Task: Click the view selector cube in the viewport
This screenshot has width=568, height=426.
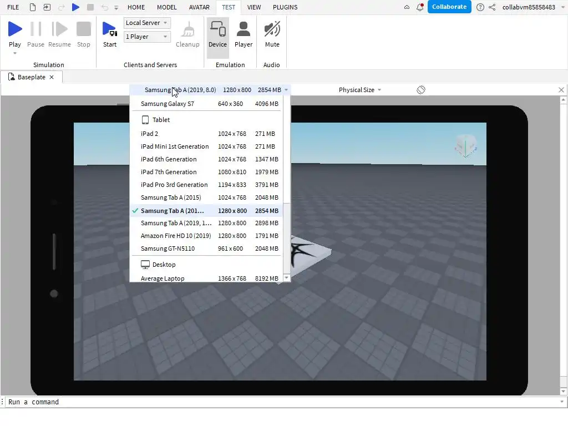Action: coord(466,146)
